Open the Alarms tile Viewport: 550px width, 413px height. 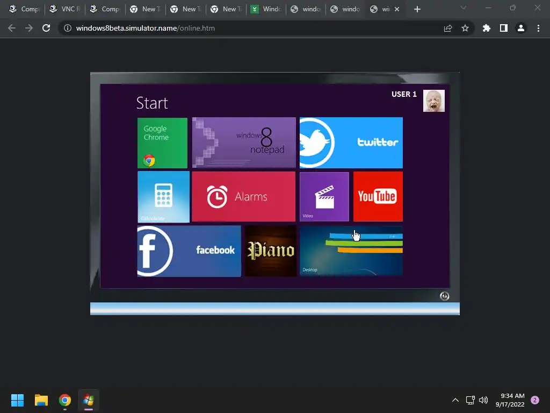coord(243,197)
